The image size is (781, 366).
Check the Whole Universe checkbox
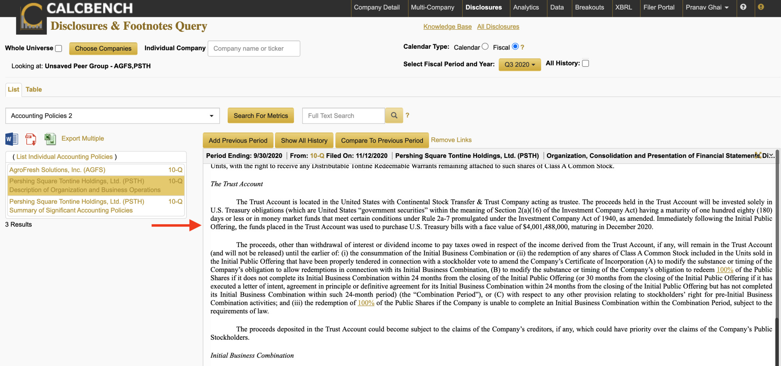[59, 48]
